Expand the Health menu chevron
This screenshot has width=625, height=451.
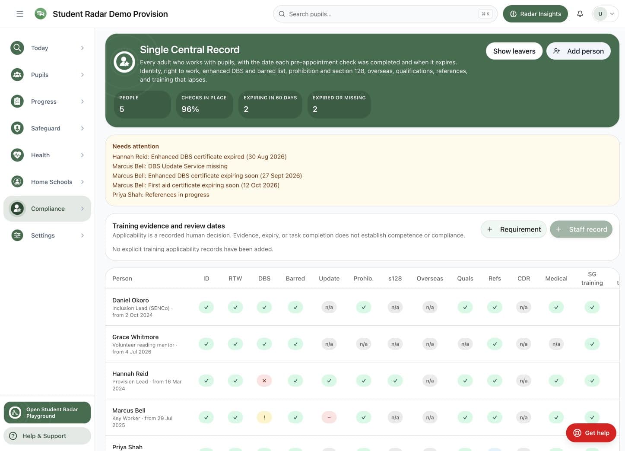pyautogui.click(x=82, y=155)
